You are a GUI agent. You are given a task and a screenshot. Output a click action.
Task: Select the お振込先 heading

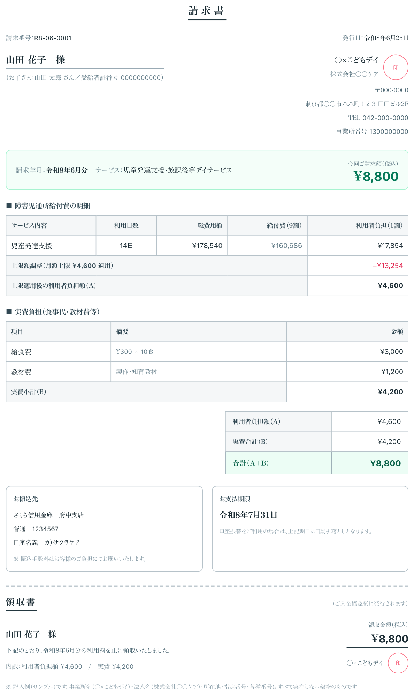pos(26,499)
